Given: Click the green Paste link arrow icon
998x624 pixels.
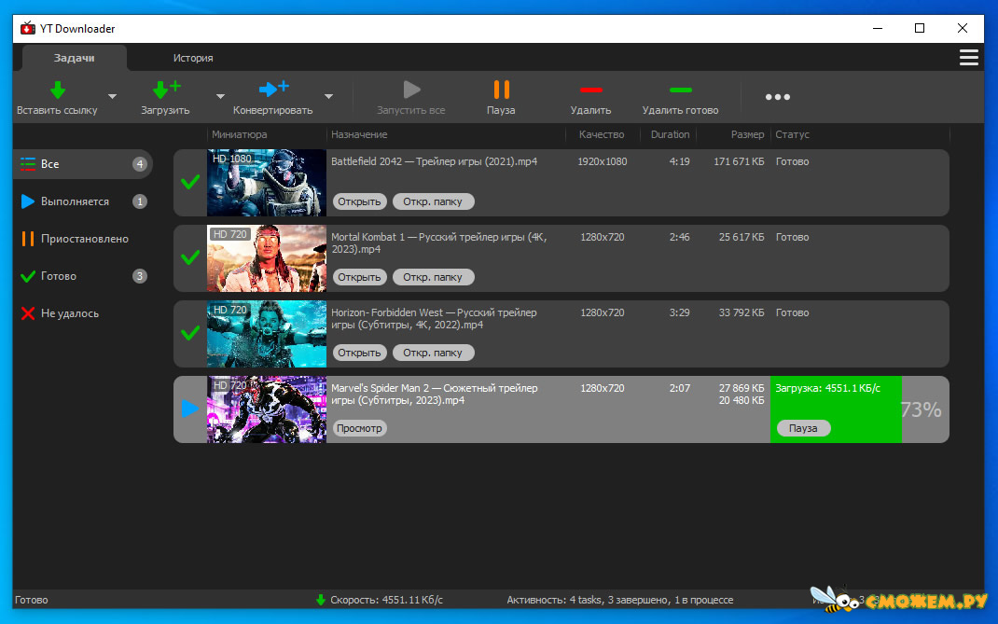Looking at the screenshot, I should [58, 90].
